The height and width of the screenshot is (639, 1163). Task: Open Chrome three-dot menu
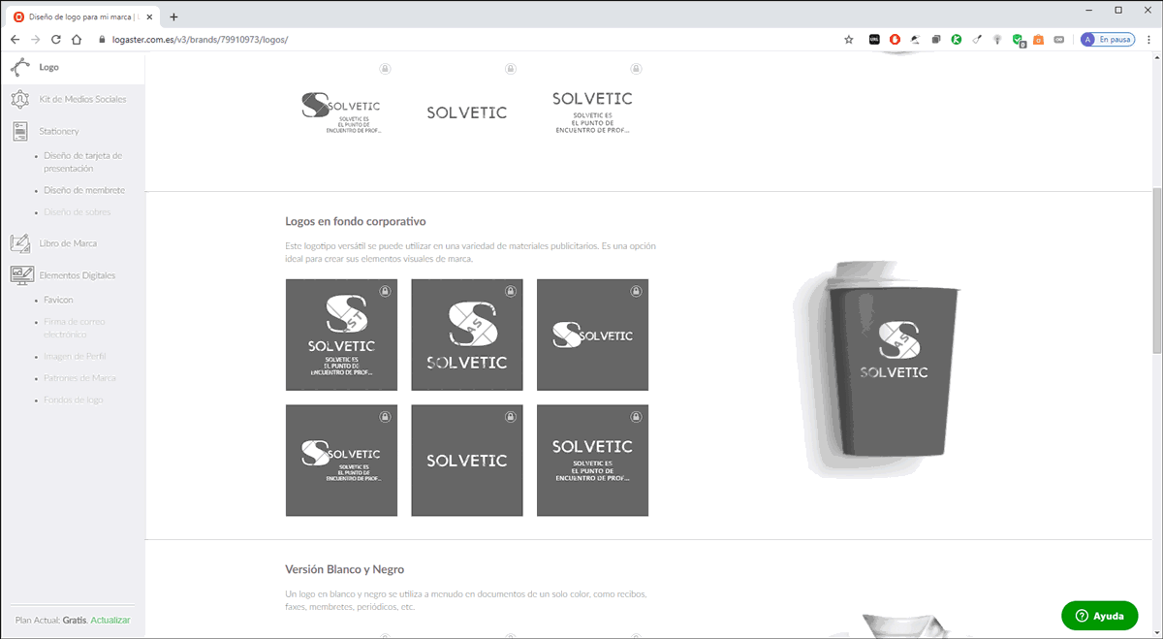coord(1149,40)
